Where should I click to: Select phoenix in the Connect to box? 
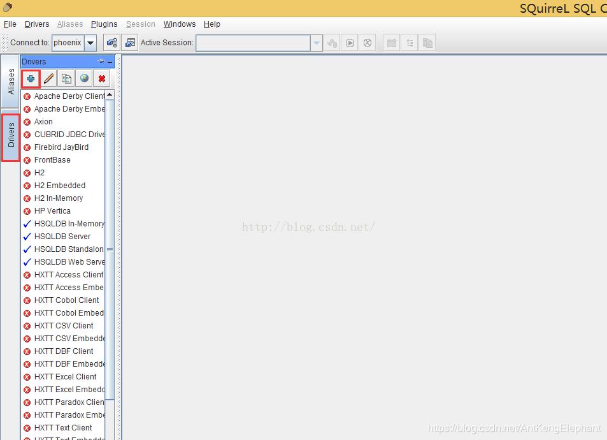coord(68,43)
